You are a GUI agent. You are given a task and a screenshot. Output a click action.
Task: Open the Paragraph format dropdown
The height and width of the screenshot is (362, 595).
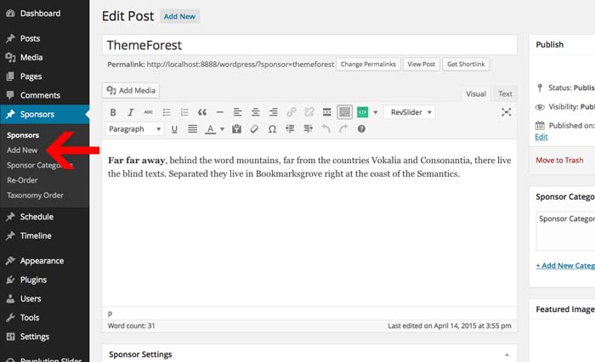point(134,129)
